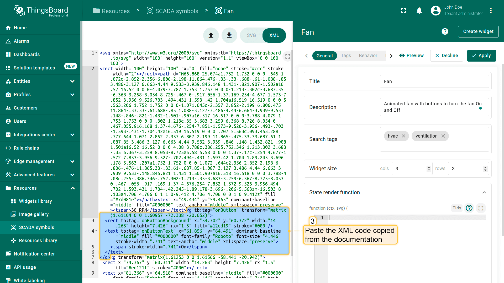The width and height of the screenshot is (504, 283).
Task: Open notifications bell icon
Action: [419, 10]
